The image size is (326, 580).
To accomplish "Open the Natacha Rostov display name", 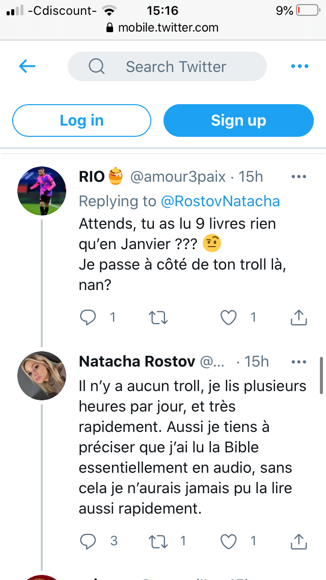I will click(x=137, y=362).
